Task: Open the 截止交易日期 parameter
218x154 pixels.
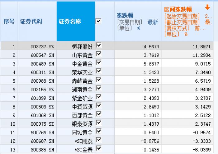Action: pos(188,22)
